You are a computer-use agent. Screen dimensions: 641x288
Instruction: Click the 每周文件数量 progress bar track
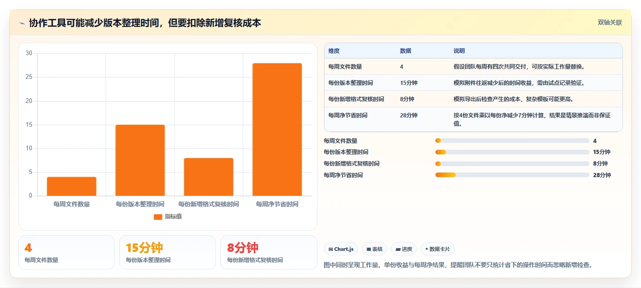(x=512, y=141)
